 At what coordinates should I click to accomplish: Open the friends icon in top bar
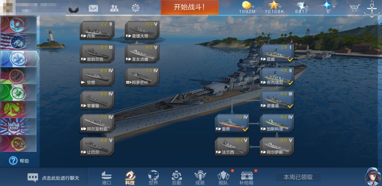[x=114, y=8]
